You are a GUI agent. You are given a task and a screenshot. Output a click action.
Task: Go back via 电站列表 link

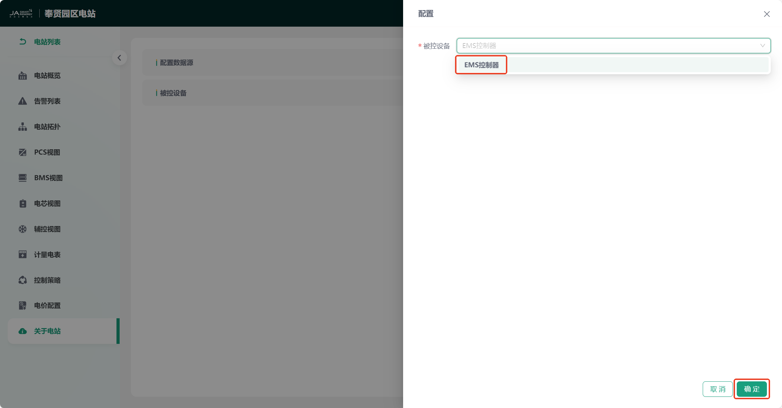click(x=47, y=42)
